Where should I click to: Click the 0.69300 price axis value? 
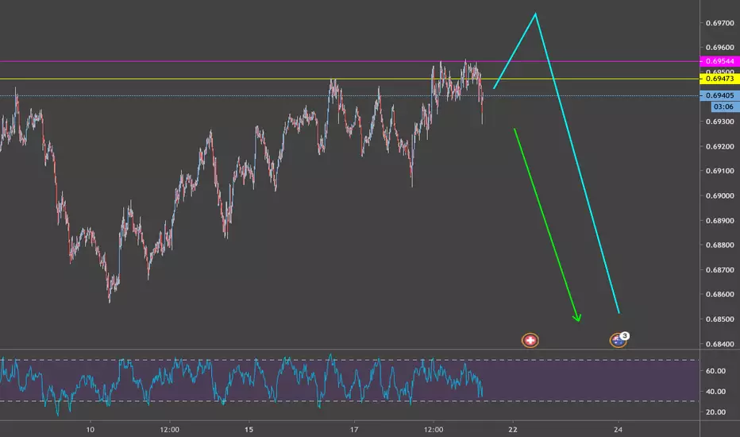[x=719, y=122]
